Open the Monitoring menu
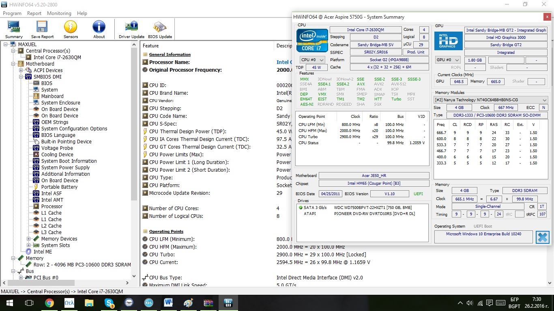The image size is (554, 311). tap(59, 13)
